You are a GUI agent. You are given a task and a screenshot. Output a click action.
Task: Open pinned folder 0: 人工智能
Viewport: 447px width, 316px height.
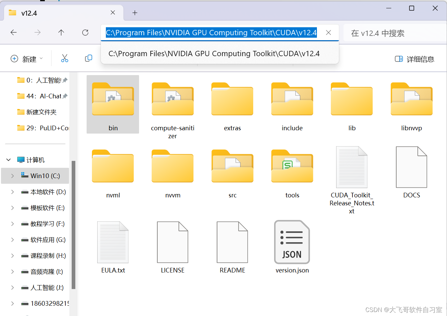pos(42,80)
